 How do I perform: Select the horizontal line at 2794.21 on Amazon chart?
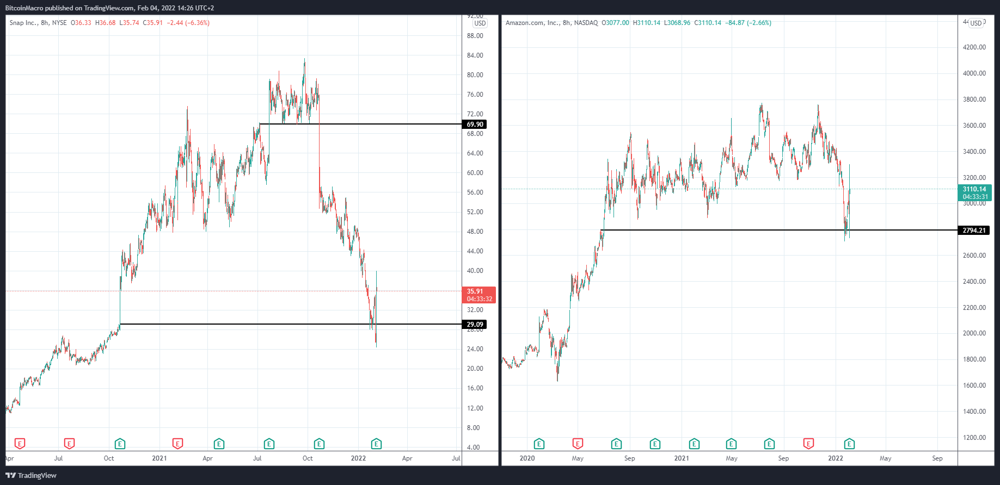(x=780, y=230)
